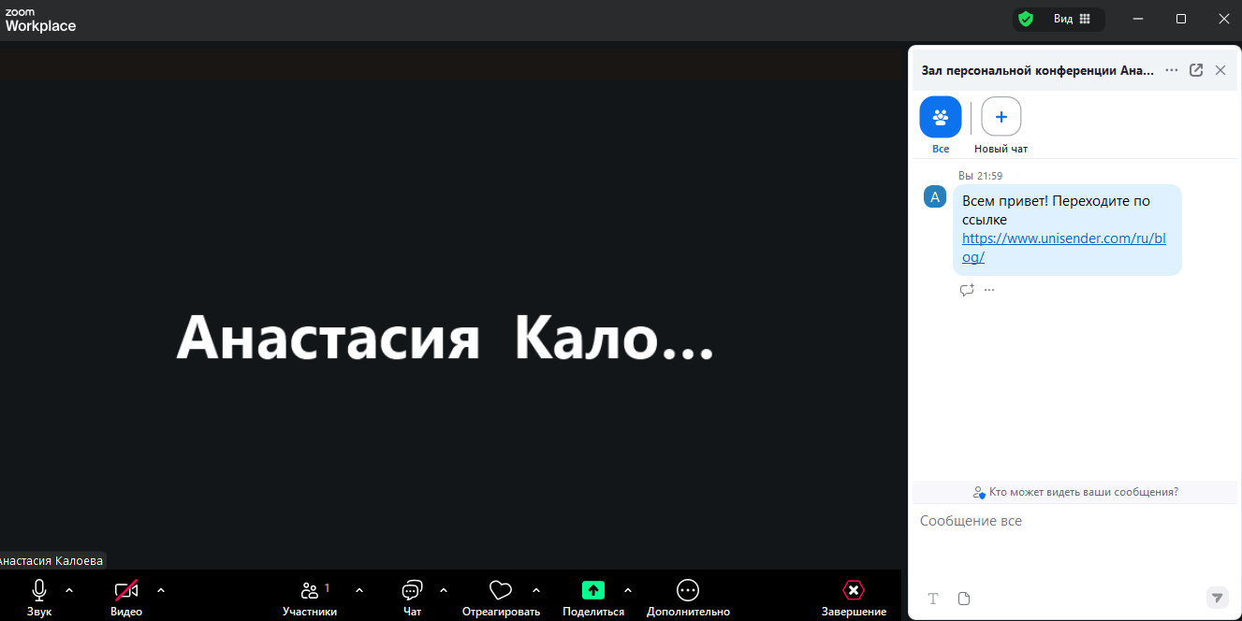The height and width of the screenshot is (621, 1242).
Task: Toggle the Чат chat panel
Action: pos(412,597)
